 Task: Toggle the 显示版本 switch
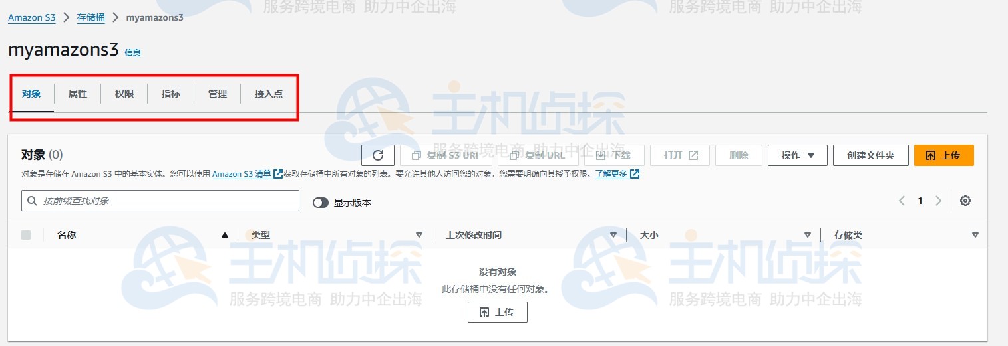(x=321, y=203)
